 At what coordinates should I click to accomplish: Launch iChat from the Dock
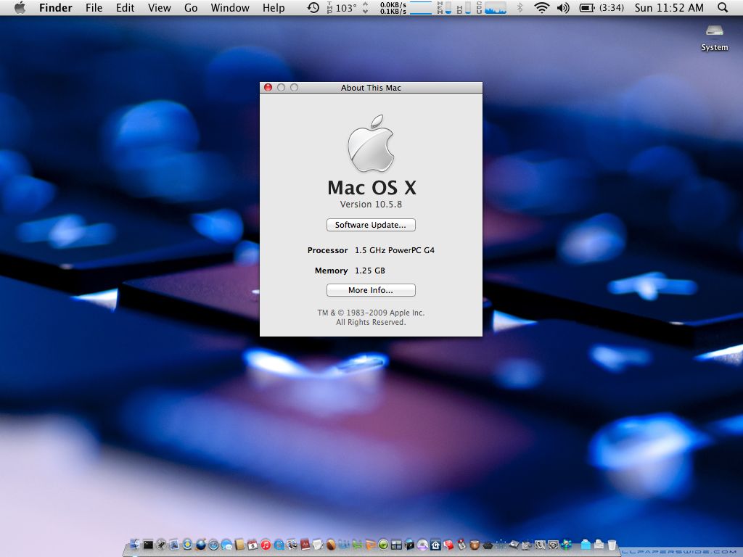coord(227,545)
